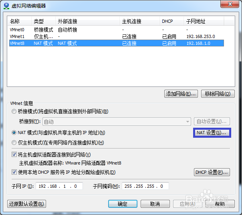This screenshot has width=242, height=215.
Task: Click 移除网络(O) button
Action: (x=218, y=94)
